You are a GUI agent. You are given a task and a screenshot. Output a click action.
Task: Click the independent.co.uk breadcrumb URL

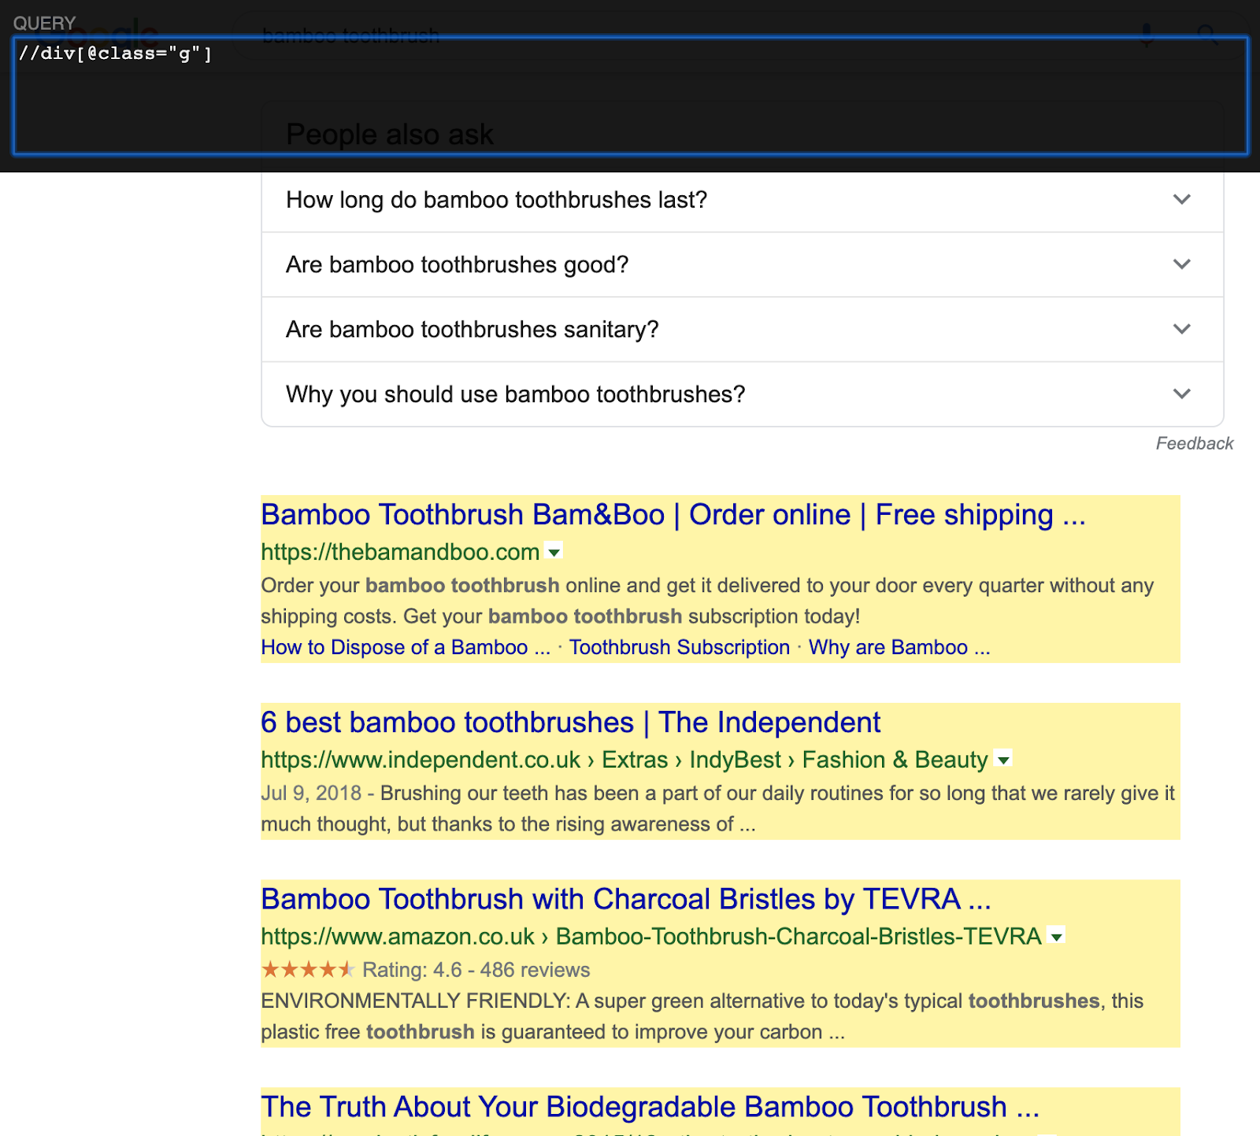[x=624, y=760]
